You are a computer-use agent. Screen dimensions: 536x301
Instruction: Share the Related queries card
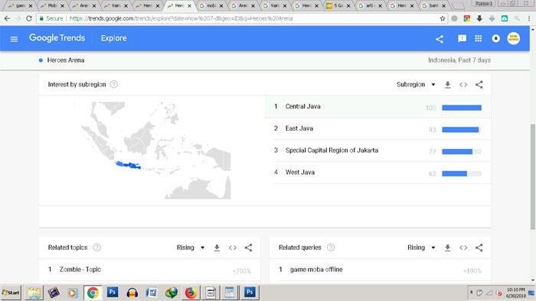479,248
